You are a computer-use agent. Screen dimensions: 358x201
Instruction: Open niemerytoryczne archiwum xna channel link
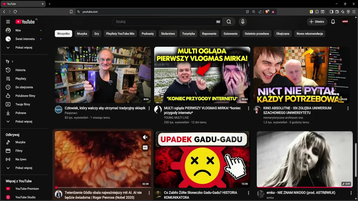coord(283,118)
